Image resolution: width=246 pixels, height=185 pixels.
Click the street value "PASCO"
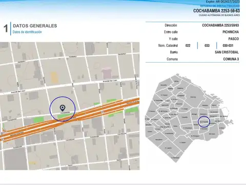pos(234,39)
